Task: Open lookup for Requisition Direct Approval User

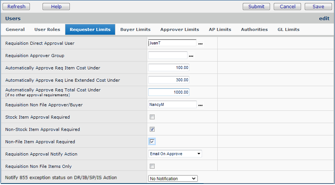Action: click(201, 44)
